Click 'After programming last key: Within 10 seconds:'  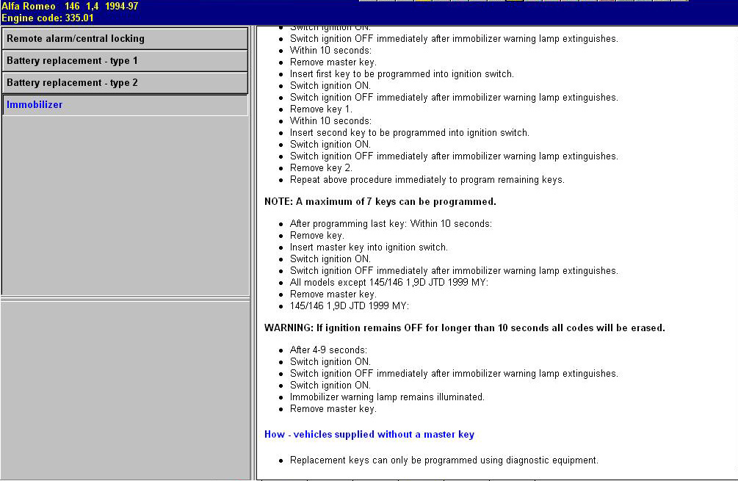(391, 223)
